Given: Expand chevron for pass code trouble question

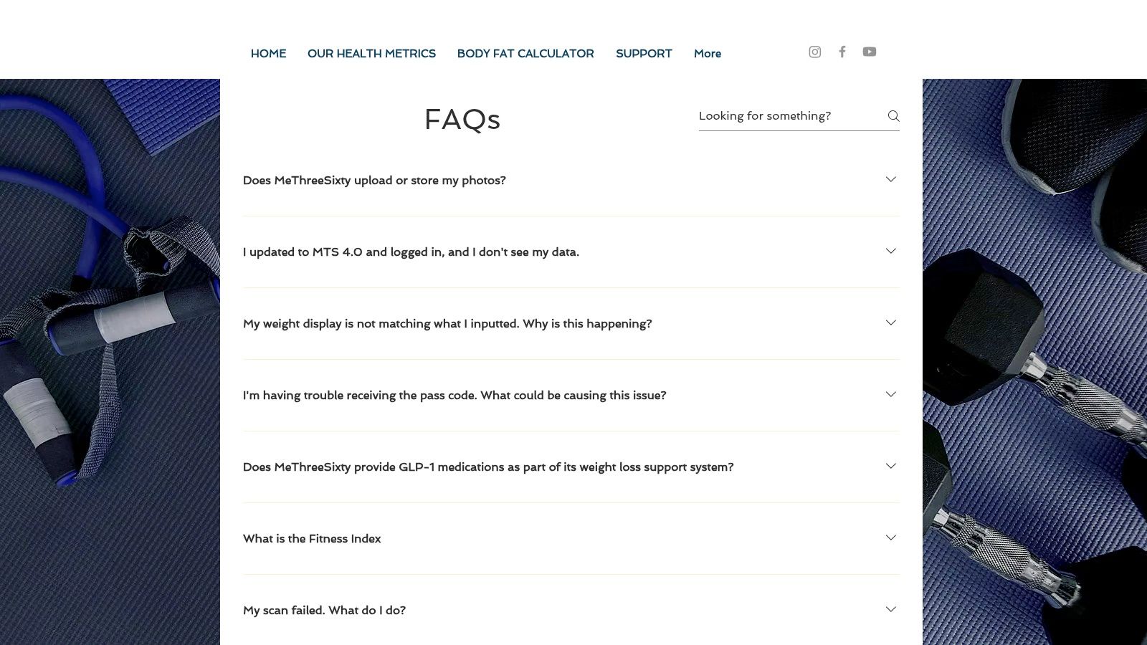Looking at the screenshot, I should pos(890,394).
